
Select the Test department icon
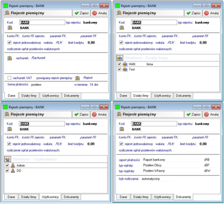click(125, 69)
